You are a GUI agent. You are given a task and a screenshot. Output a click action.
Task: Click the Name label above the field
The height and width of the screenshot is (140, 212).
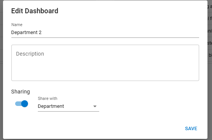(x=17, y=25)
